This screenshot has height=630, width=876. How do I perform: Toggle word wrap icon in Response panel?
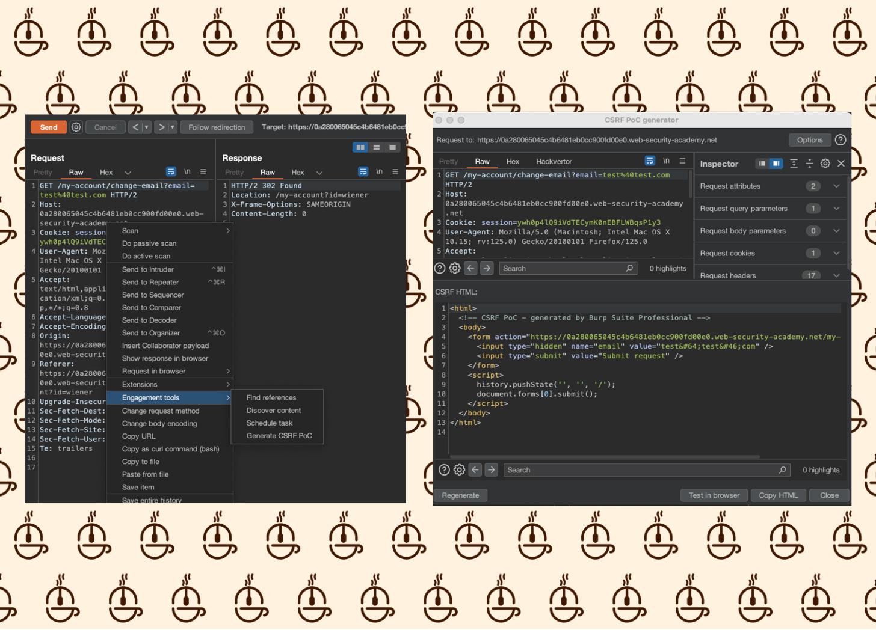pyautogui.click(x=363, y=172)
